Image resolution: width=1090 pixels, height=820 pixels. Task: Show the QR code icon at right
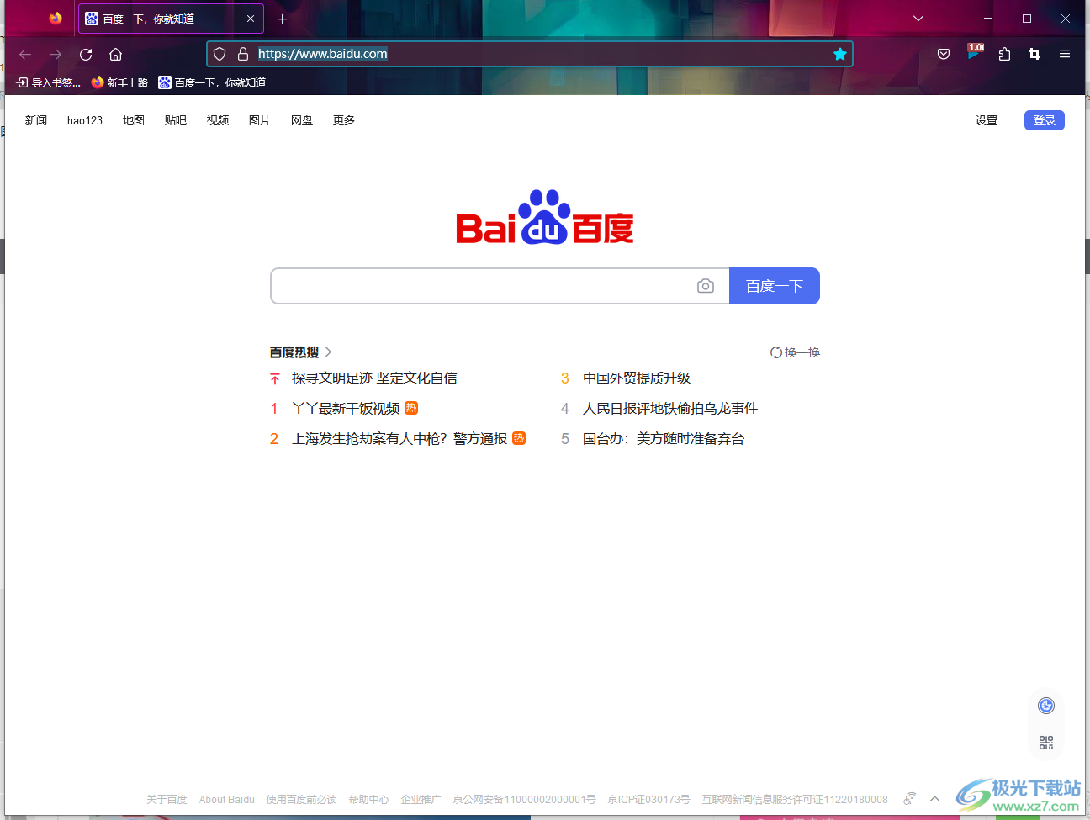pos(1046,743)
